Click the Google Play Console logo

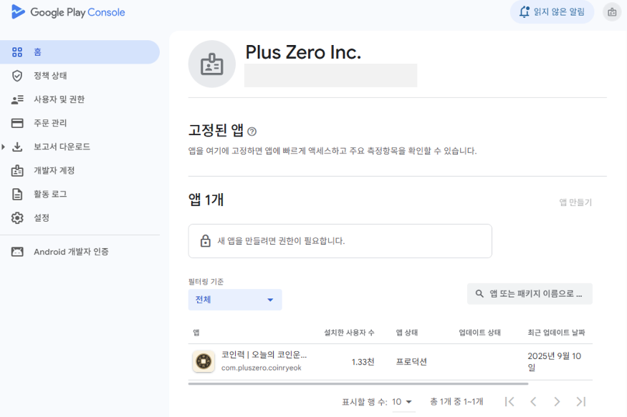pos(68,12)
